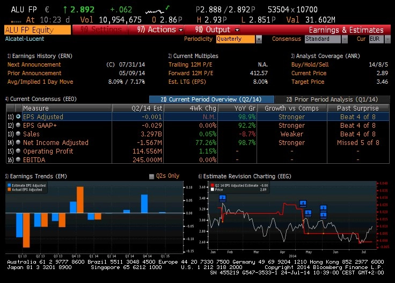Image resolution: width=395 pixels, height=283 pixels.
Task: Click the intraday sparkline chart icon
Action: (157, 10)
